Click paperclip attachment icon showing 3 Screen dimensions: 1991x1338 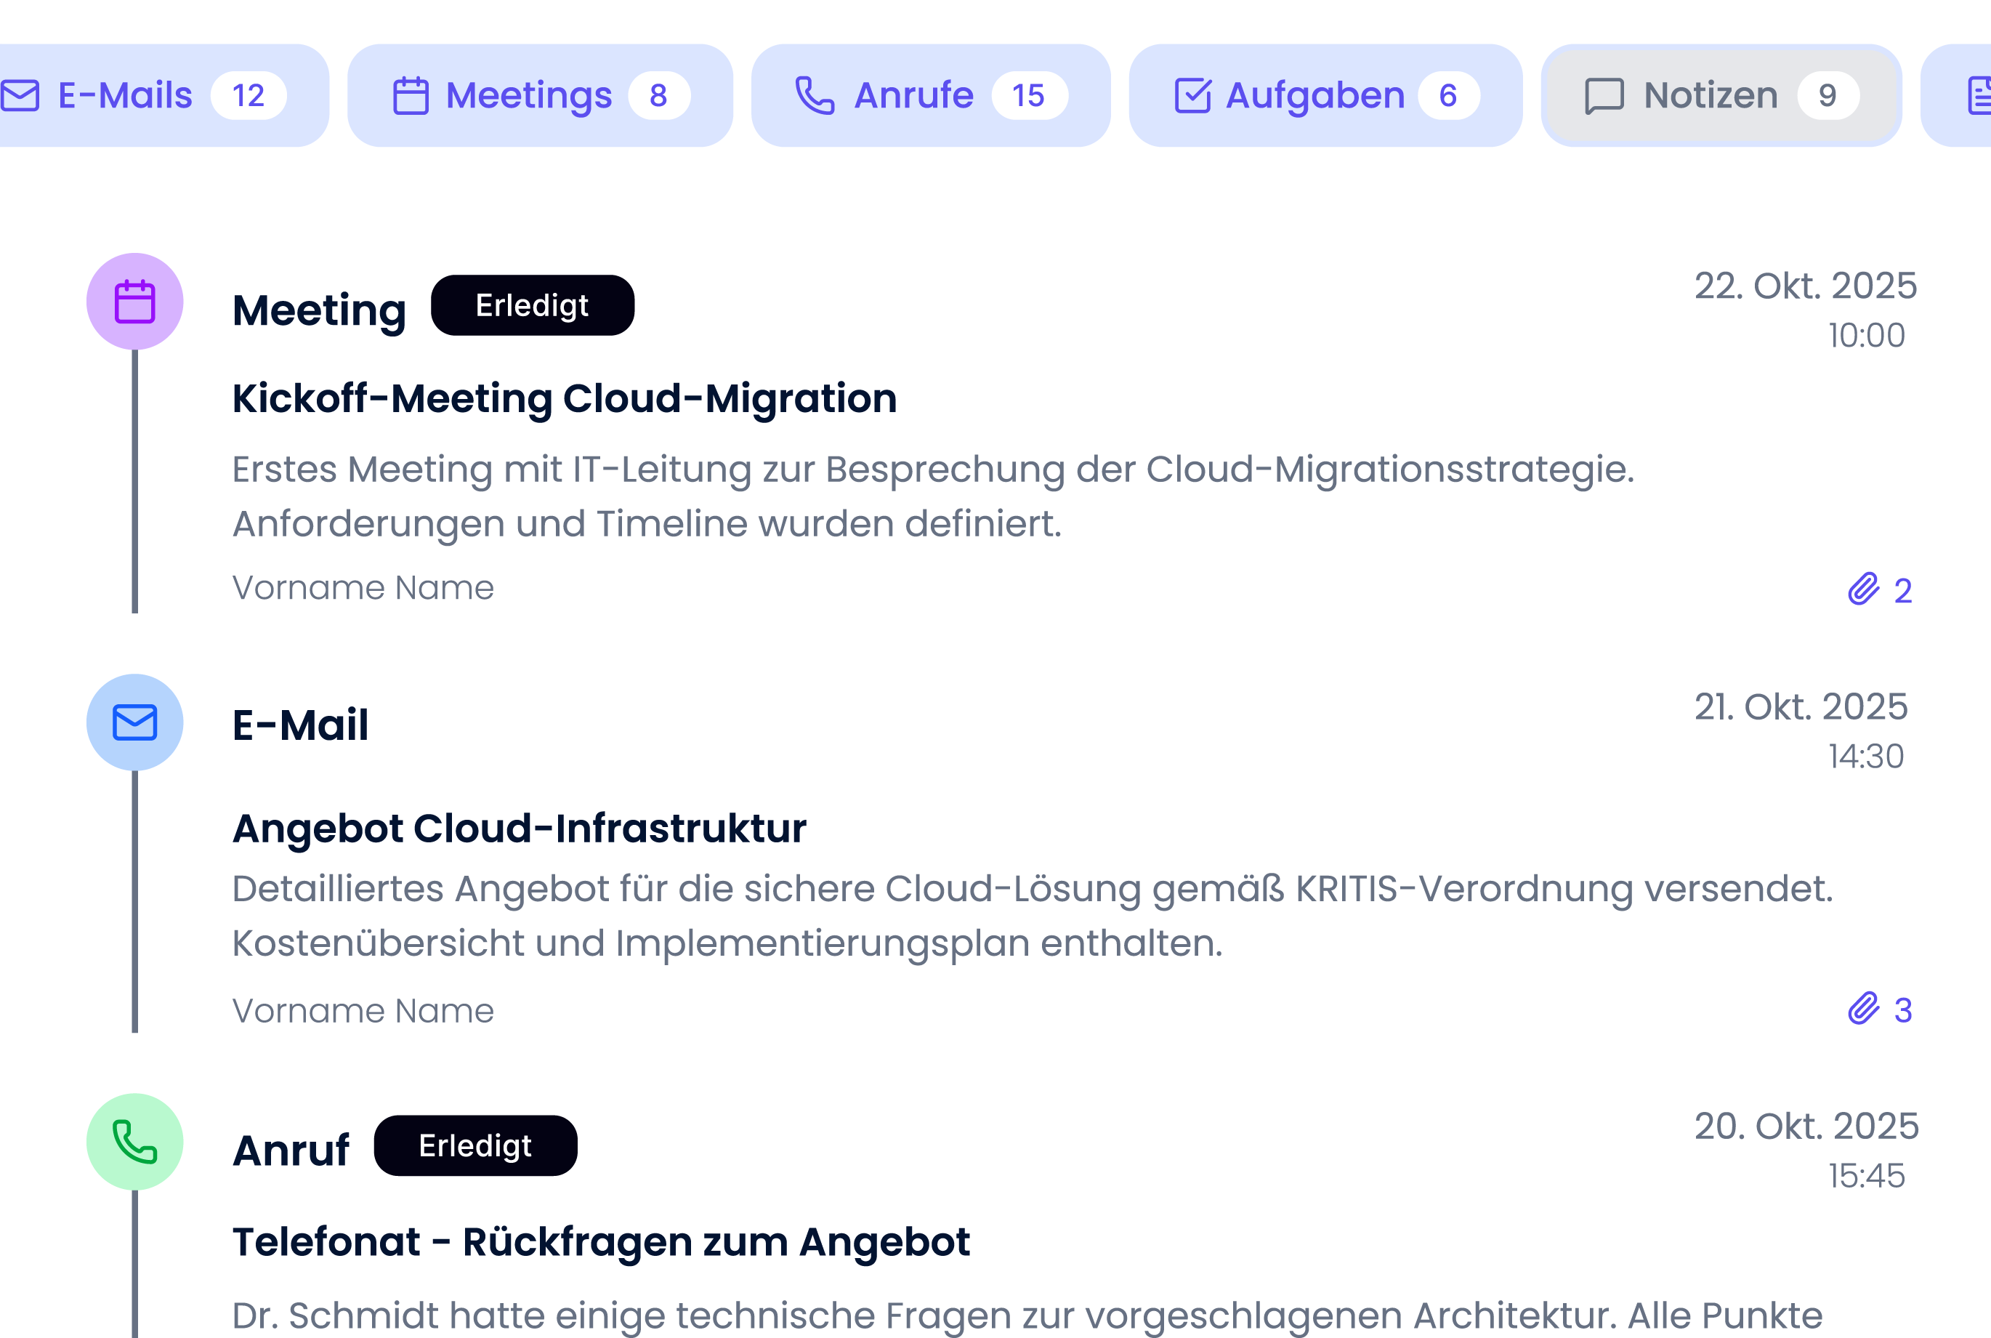(x=1864, y=1009)
